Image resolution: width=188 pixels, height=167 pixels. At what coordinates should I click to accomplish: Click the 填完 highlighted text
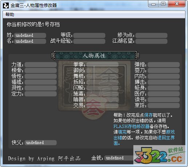[122, 132]
